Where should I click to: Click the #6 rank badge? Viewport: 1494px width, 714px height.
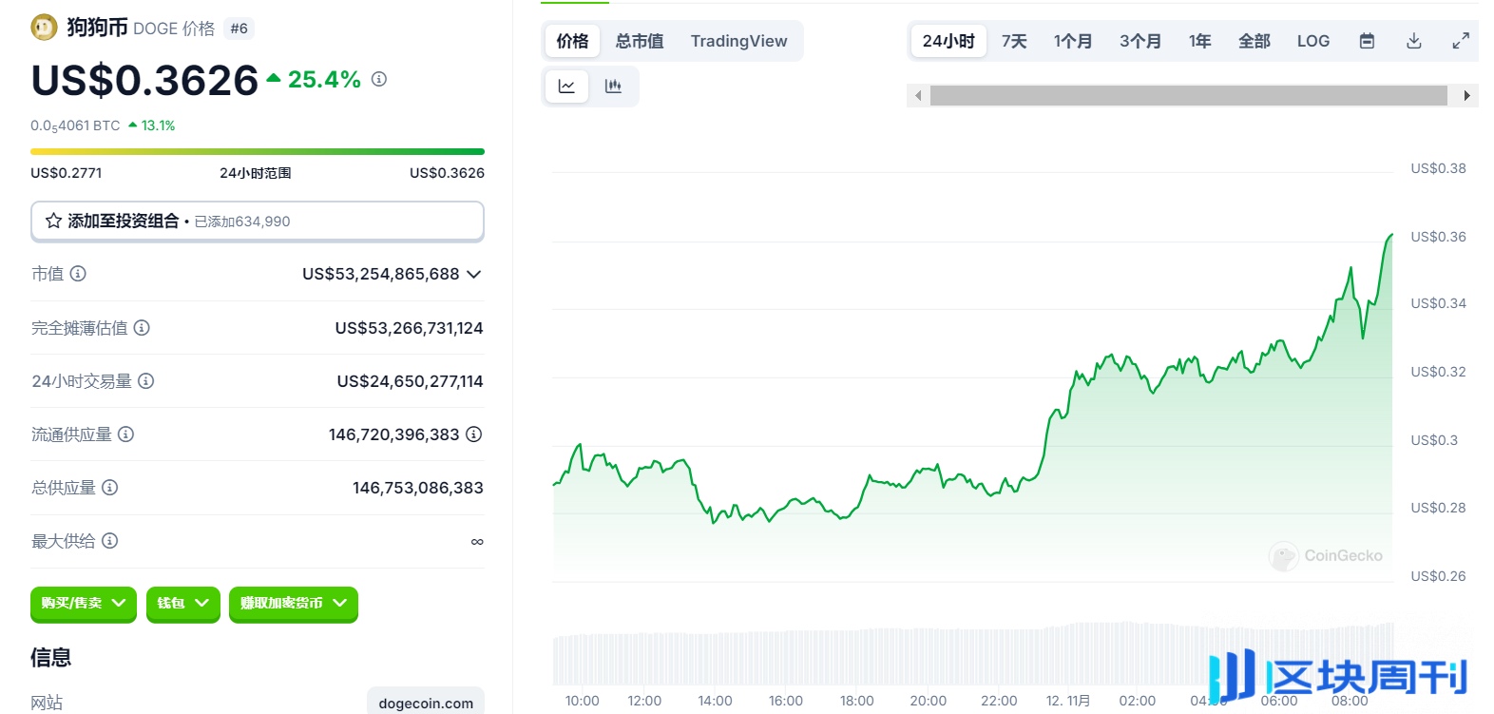(x=239, y=29)
